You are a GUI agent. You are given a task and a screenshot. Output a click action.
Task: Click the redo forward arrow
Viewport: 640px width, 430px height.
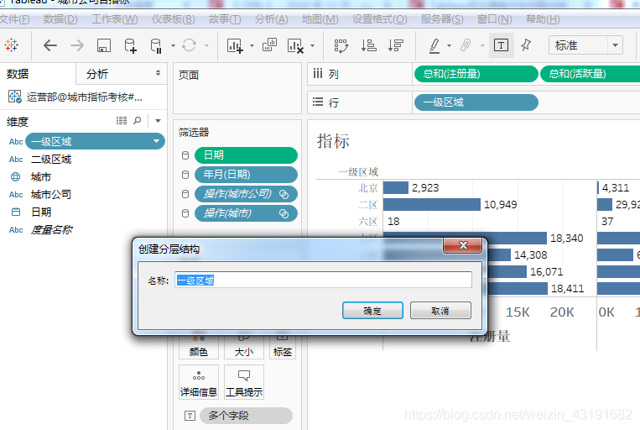(76, 45)
